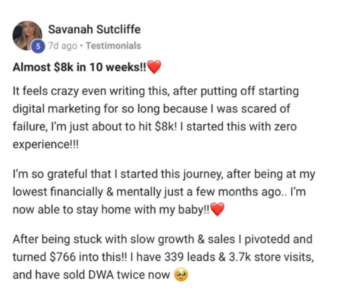349x304 pixels.
Task: Open Savanah Sutcliffe's profile picture
Action: pos(27,35)
